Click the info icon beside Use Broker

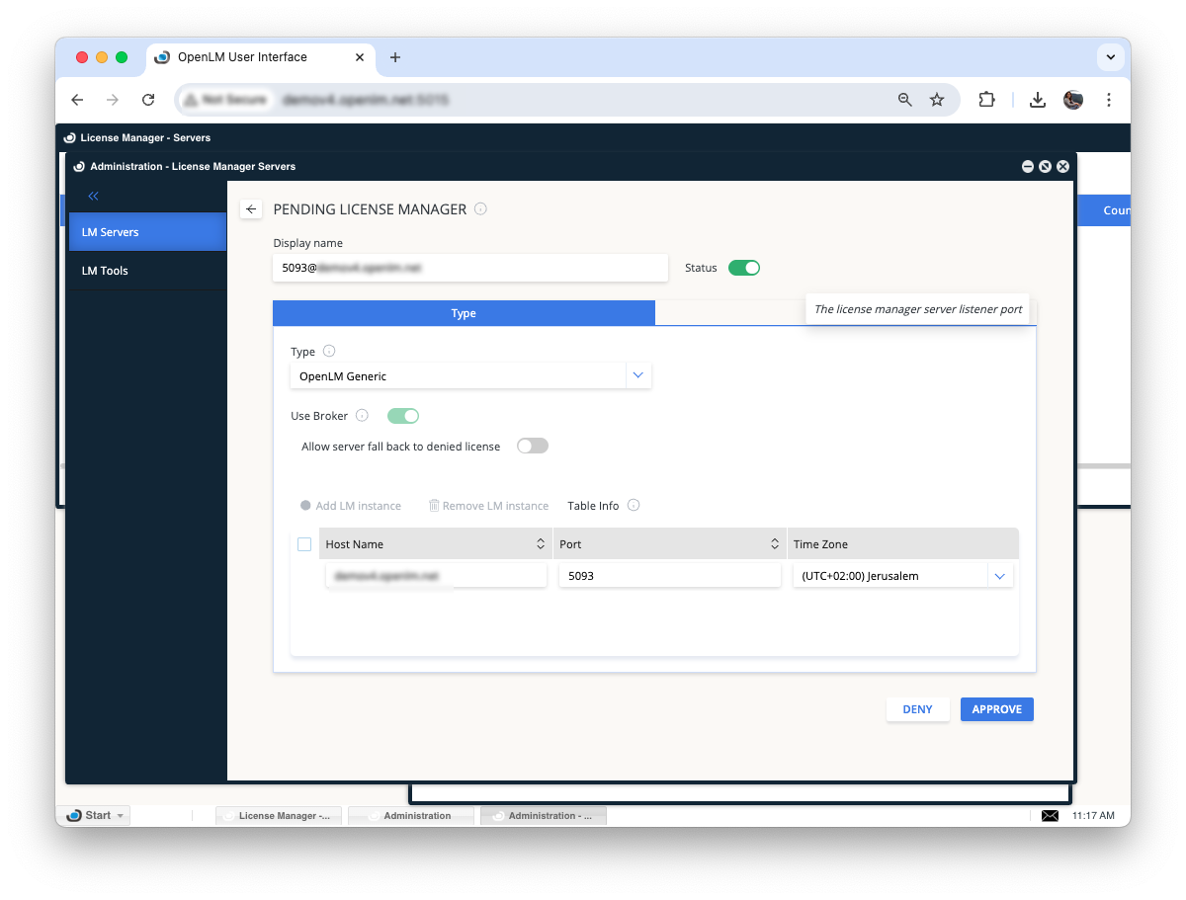[x=362, y=416]
